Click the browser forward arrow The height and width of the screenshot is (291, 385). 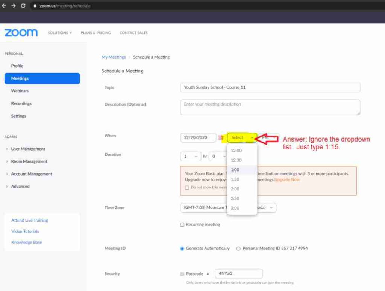pyautogui.click(x=14, y=6)
